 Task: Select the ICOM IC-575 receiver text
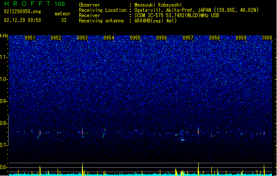click(x=177, y=15)
